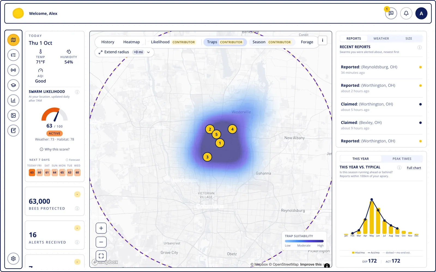
Task: Show Swarm Likelihood info tooltip
Action: (x=77, y=92)
